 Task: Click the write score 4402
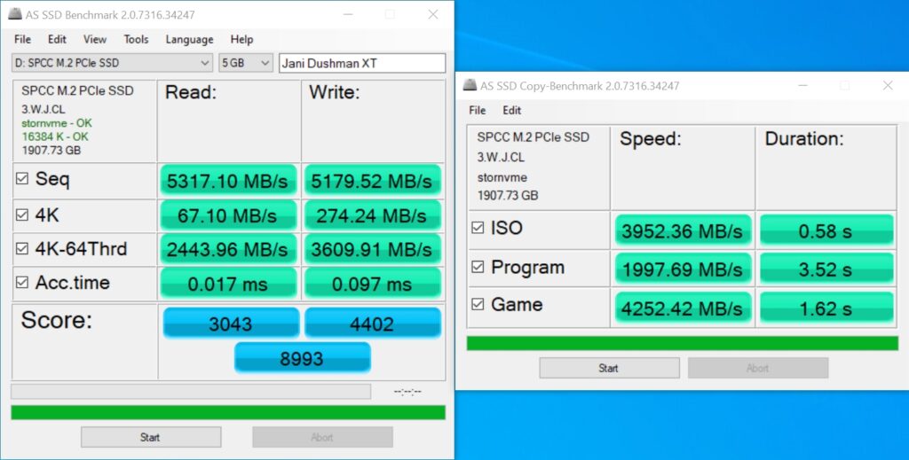click(372, 323)
